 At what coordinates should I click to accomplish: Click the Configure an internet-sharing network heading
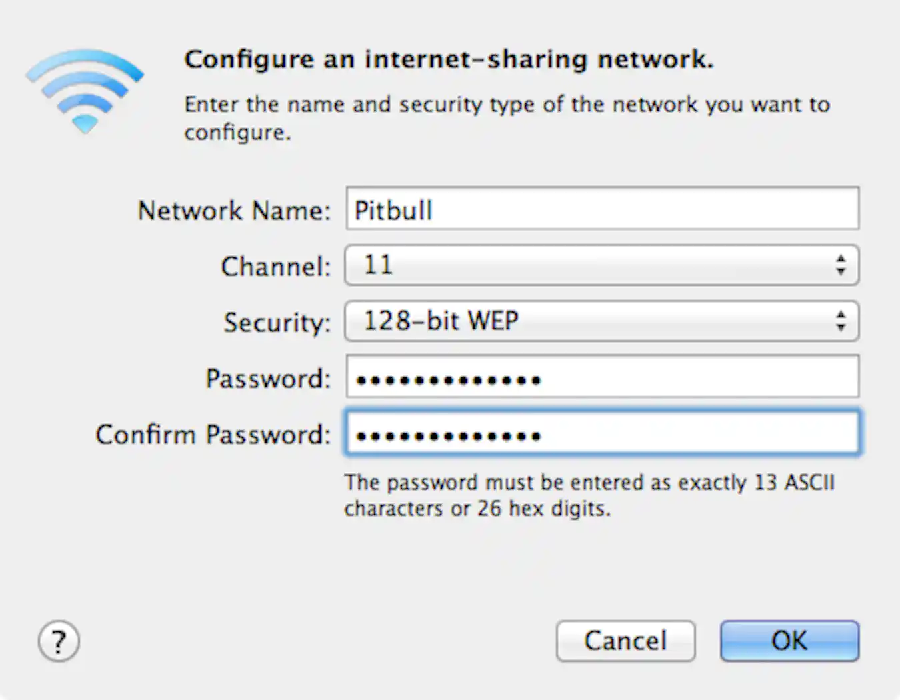[449, 59]
